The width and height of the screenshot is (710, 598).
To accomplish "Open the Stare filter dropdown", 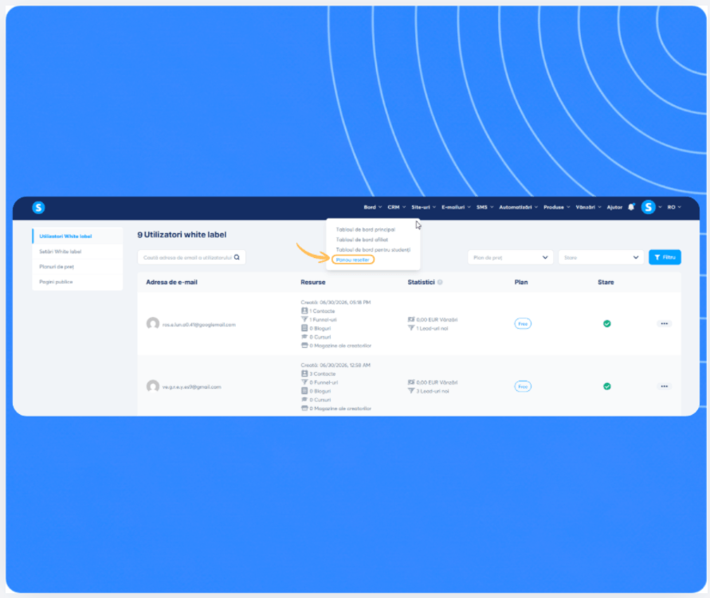I will click(601, 257).
